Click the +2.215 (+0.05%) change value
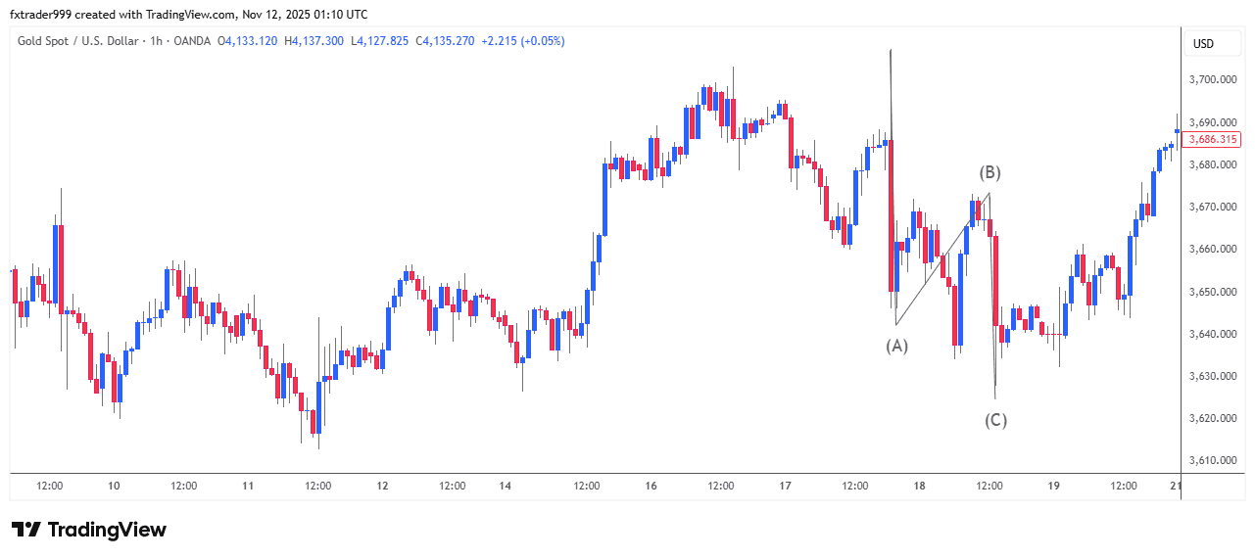1255x559 pixels. pos(523,41)
